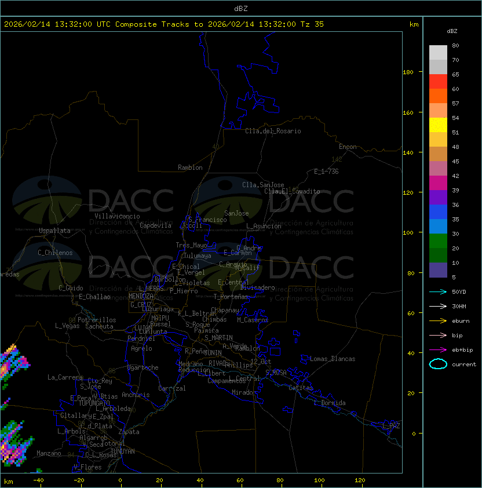Click the magenta eb+bip arrow symbol
Viewport: 482px width, 488px height.
coord(438,350)
